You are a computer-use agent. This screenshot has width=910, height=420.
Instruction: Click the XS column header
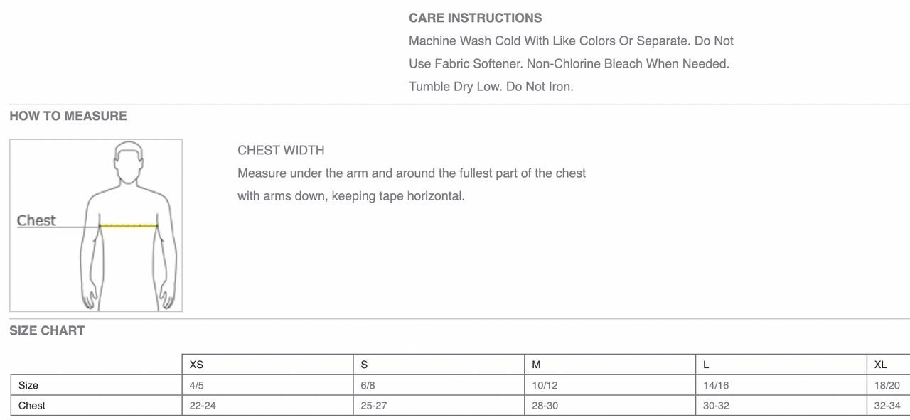[x=268, y=365]
